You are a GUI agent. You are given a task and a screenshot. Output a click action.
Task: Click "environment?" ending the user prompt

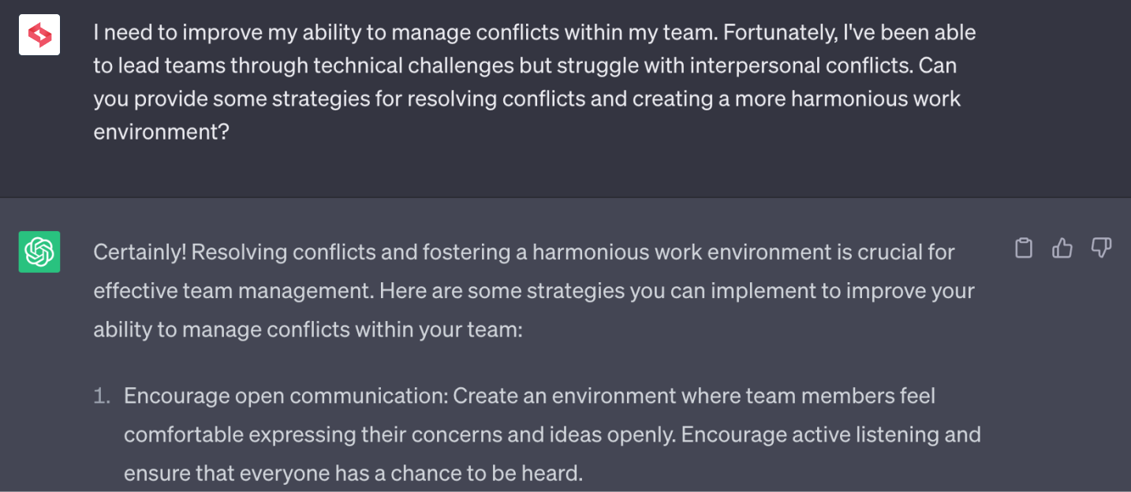click(x=161, y=131)
